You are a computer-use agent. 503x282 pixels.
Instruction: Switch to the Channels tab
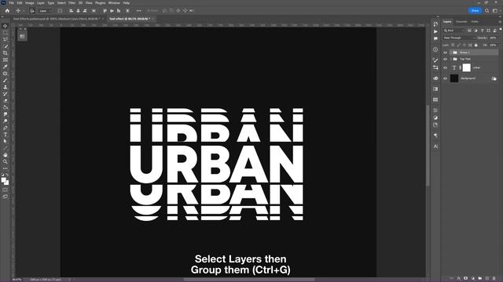pyautogui.click(x=461, y=22)
